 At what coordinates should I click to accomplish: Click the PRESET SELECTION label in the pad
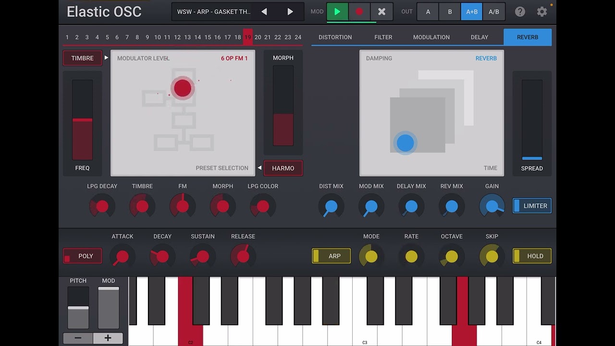tap(222, 168)
